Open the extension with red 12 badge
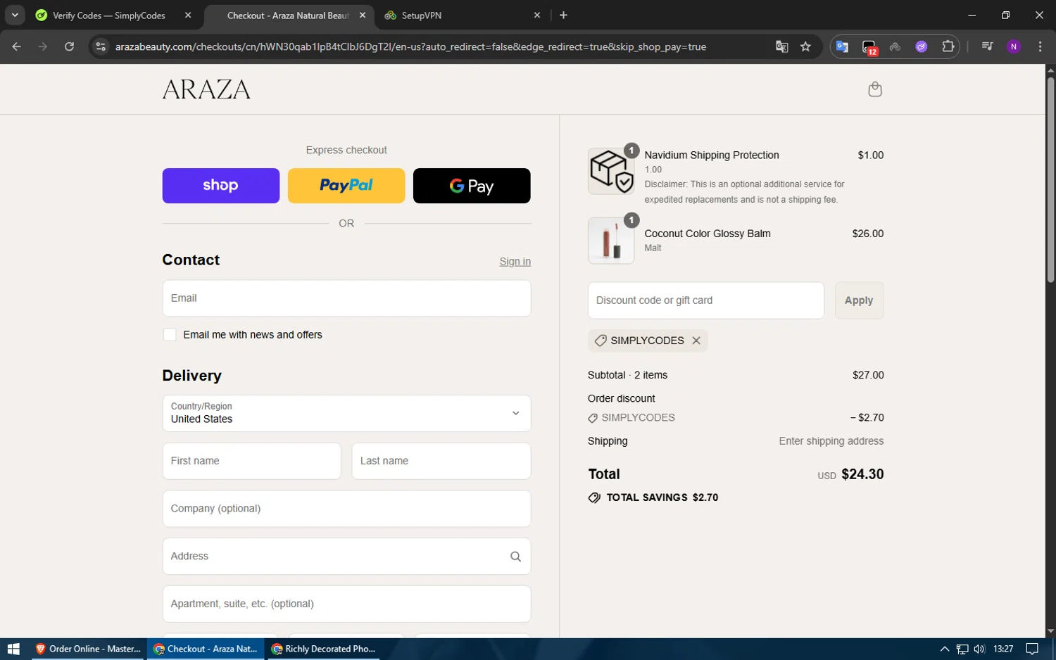This screenshot has width=1056, height=660. coord(869,47)
